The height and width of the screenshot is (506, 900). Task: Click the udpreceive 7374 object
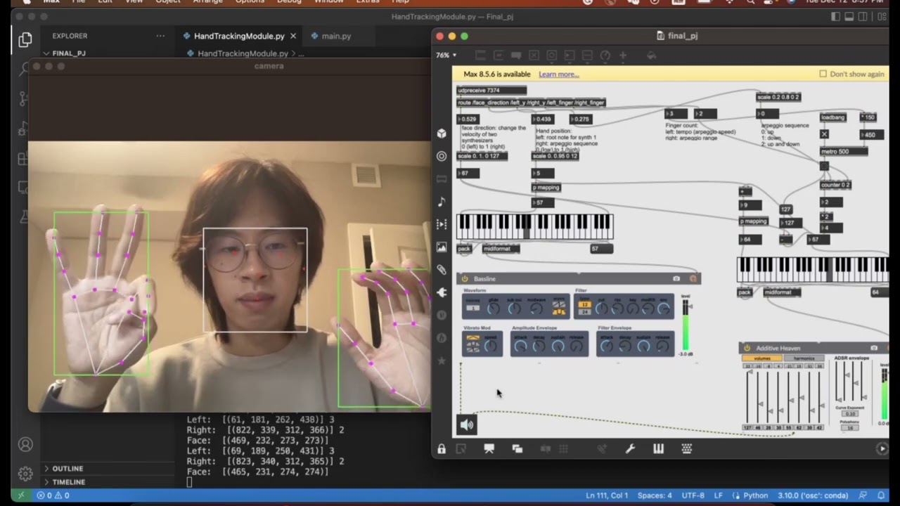(x=491, y=90)
